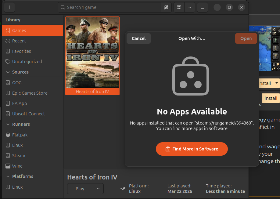Screen dimensions: 280x199
Task: Cancel the Open With dialog
Action: pyautogui.click(x=138, y=38)
